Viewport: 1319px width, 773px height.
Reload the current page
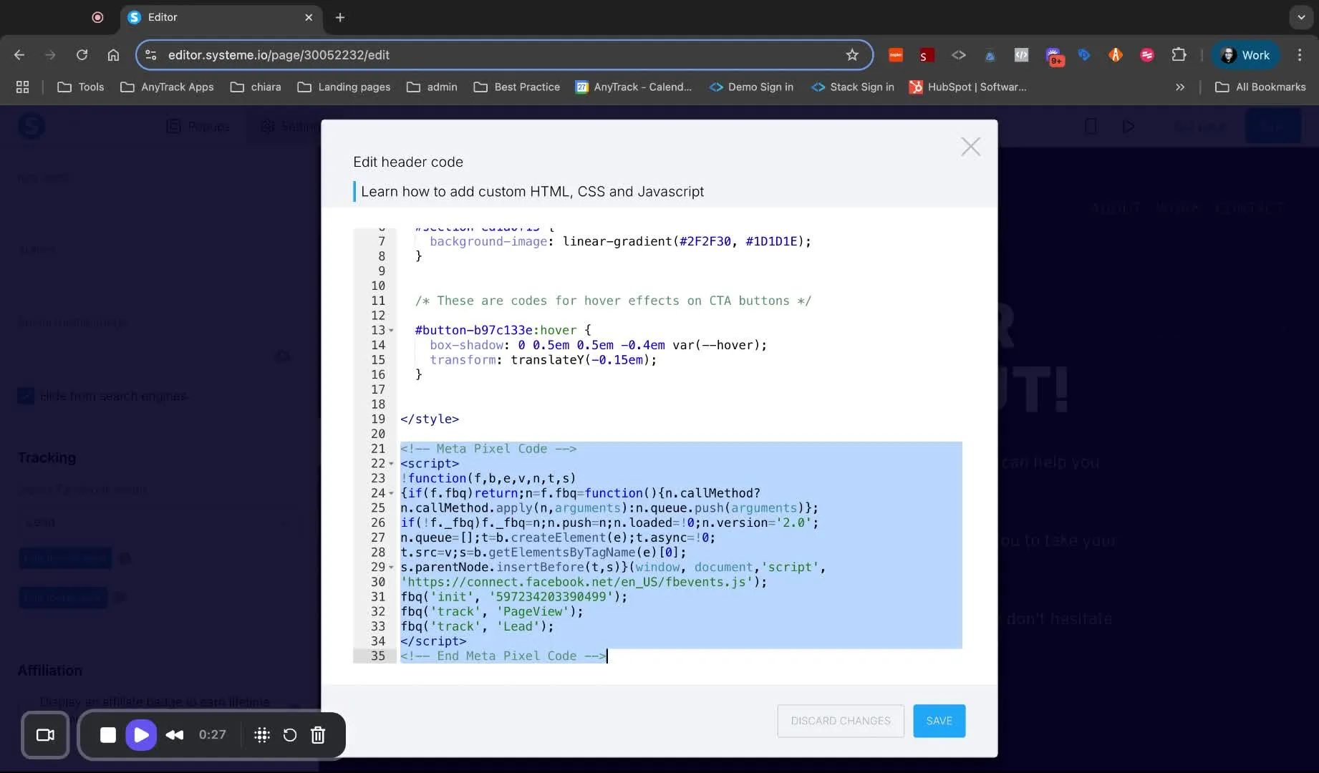click(x=82, y=55)
